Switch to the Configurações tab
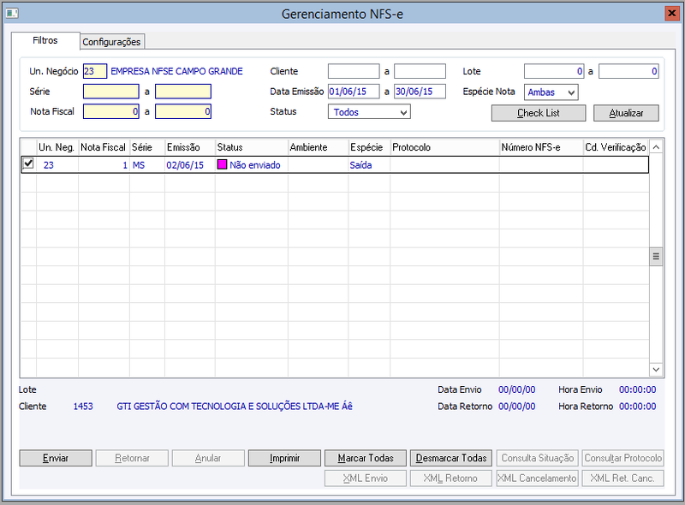Screen dimensions: 685x505 pyautogui.click(x=111, y=42)
